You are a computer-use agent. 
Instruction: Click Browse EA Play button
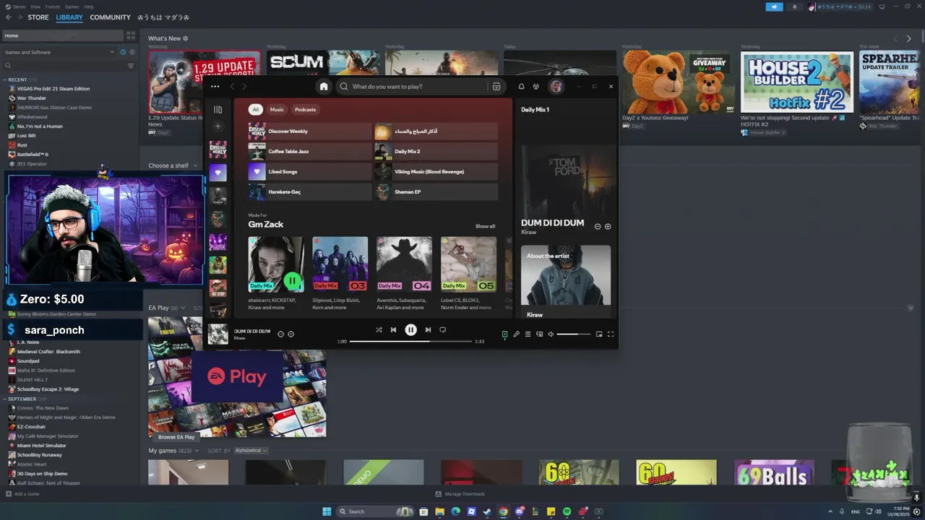point(176,437)
